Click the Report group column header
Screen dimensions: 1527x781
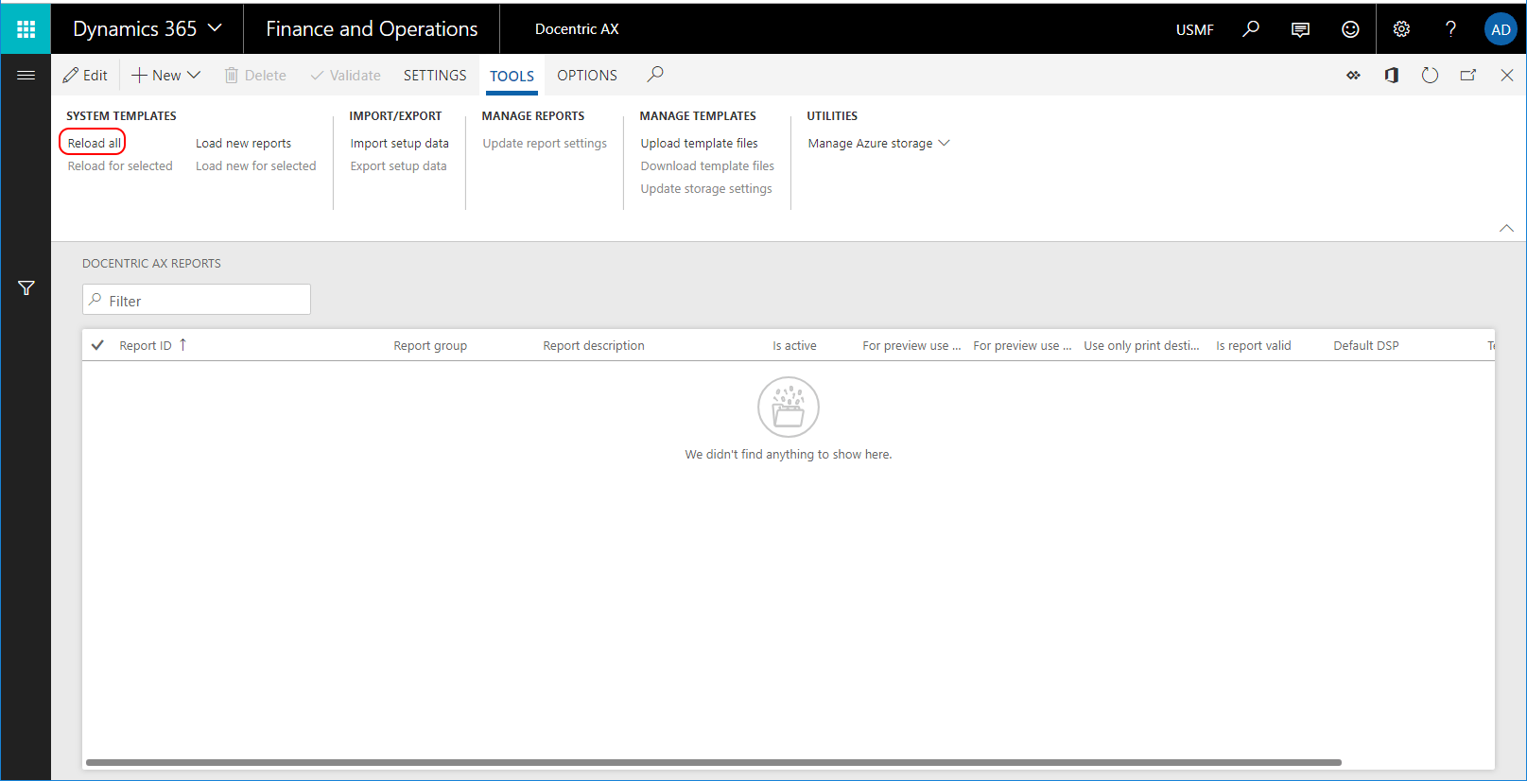pyautogui.click(x=430, y=346)
